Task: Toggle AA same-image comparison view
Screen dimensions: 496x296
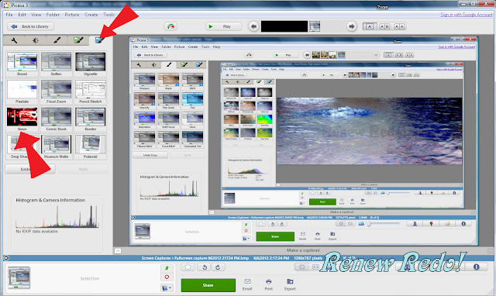Action: 399,26
